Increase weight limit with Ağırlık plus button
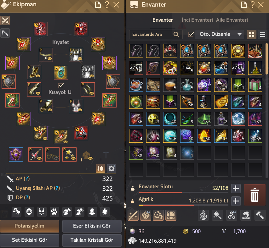269x248 pixels. [x=236, y=201]
